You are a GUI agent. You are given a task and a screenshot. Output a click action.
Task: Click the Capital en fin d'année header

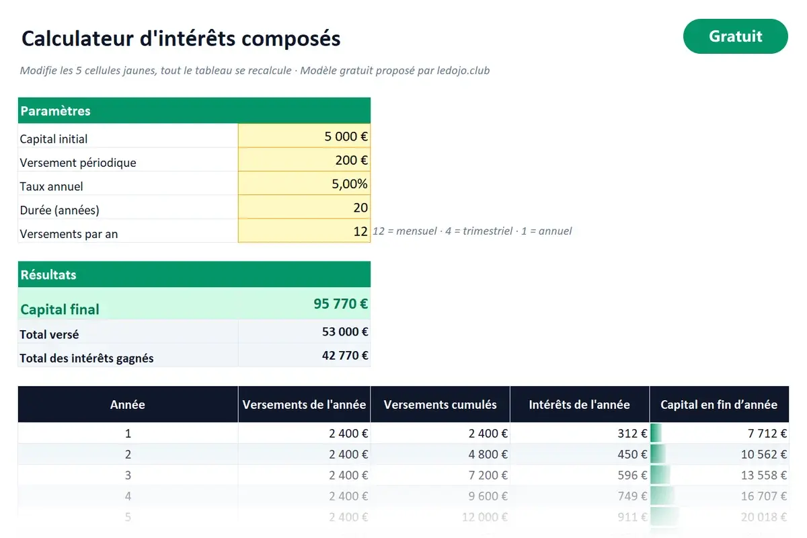(719, 404)
